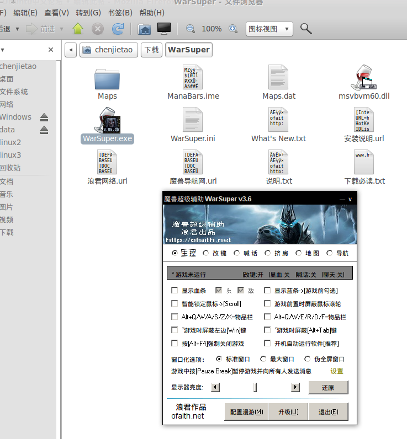
Task: Open the 书签(B) menu
Action: click(x=120, y=13)
